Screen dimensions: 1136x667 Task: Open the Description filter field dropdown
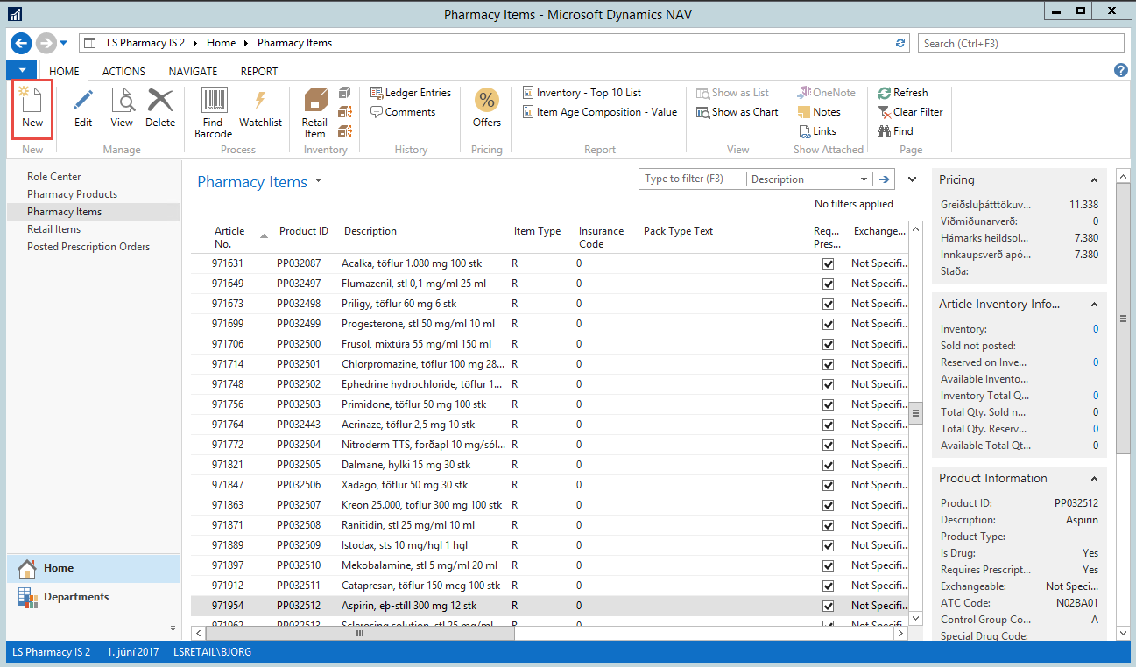click(x=864, y=179)
